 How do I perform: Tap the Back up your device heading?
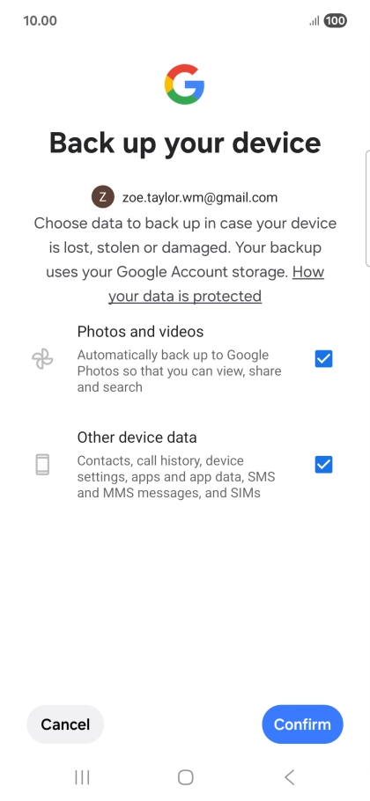coord(185,143)
